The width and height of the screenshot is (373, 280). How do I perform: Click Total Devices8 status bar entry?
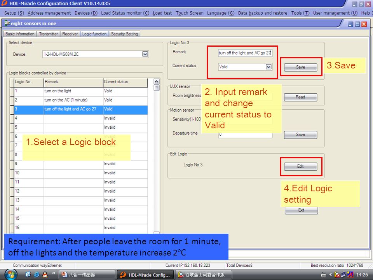click(239, 265)
